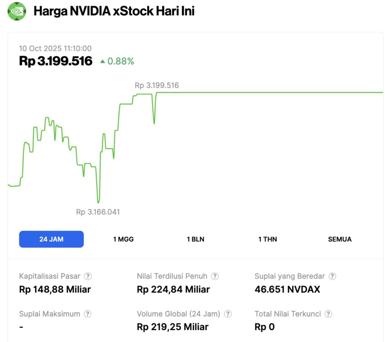Click the green up-arrow change indicator
Viewport: 385px width, 342px height.
click(102, 61)
